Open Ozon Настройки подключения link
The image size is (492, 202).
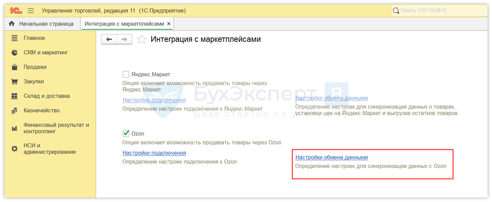pyautogui.click(x=154, y=153)
